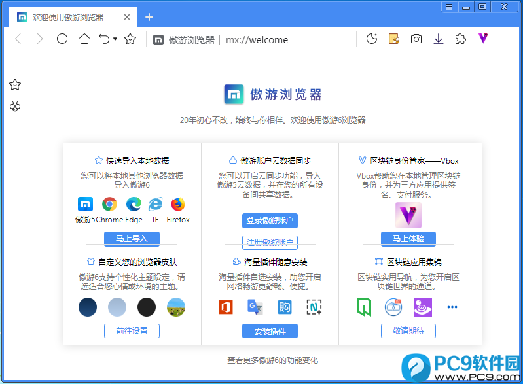
Task: Click the 前往设置 button
Action: (132, 331)
